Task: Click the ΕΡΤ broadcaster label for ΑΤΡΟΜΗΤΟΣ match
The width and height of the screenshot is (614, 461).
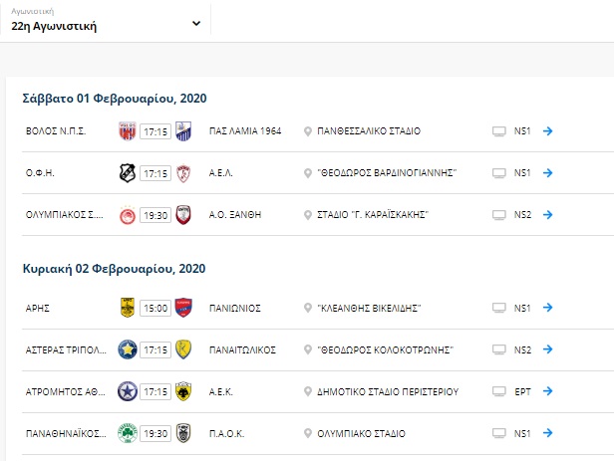Action: coord(521,391)
